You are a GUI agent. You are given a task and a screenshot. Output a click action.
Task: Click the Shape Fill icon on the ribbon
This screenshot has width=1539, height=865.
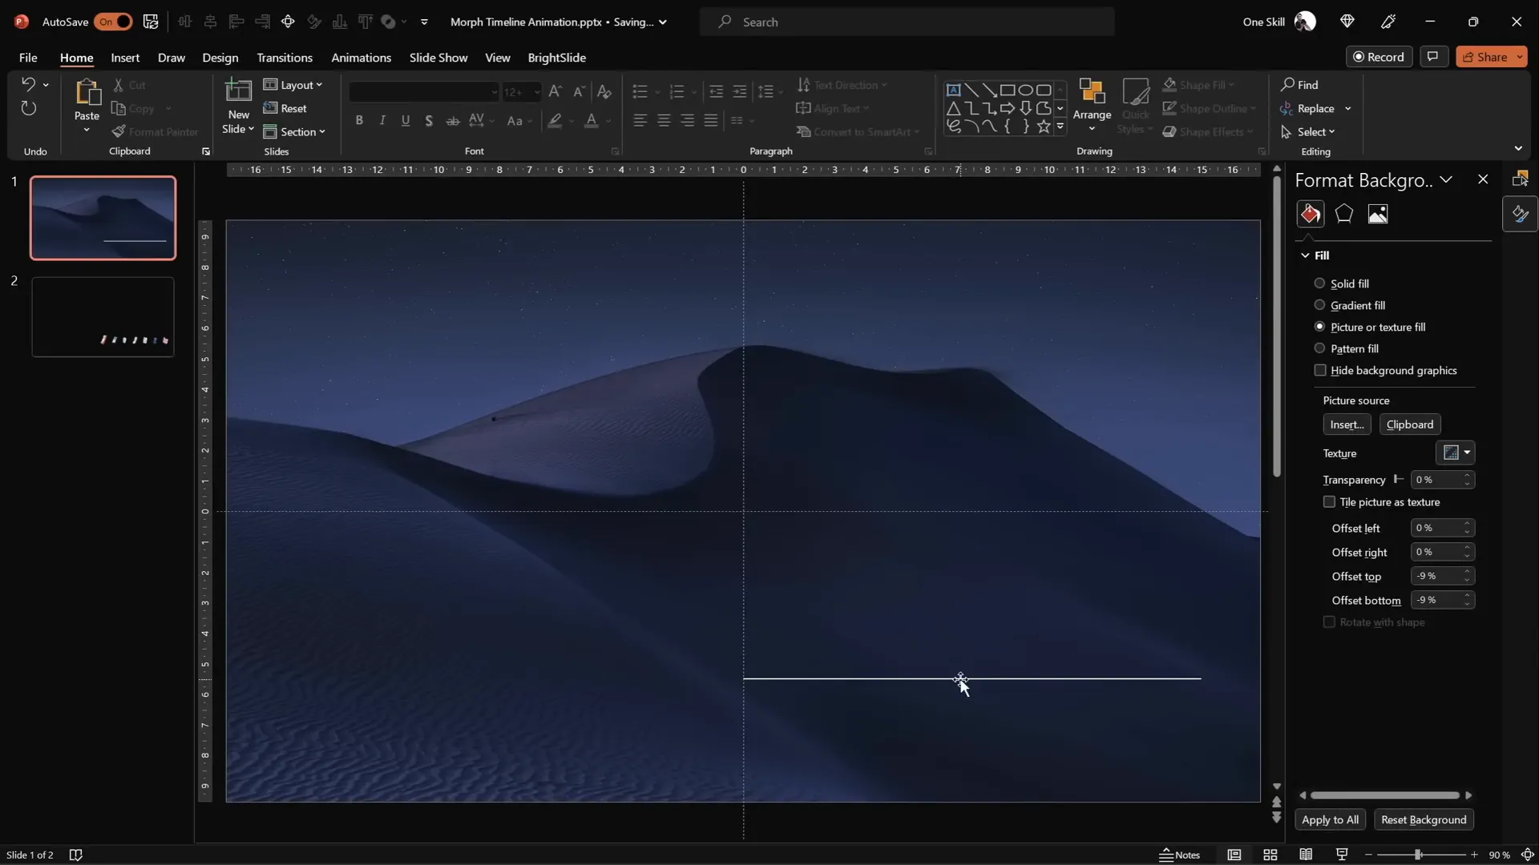pos(1171,84)
